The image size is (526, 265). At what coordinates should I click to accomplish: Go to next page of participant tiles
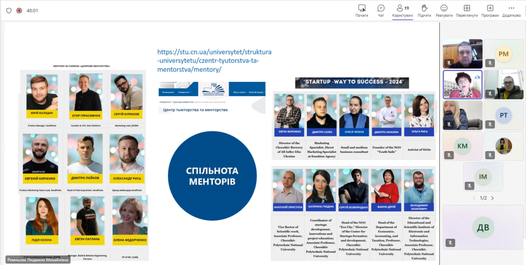coord(492,198)
